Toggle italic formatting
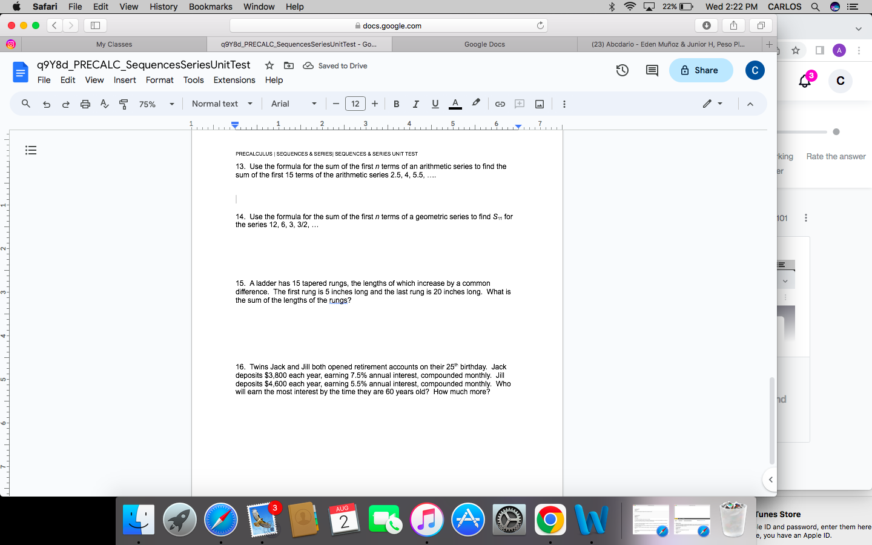This screenshot has width=872, height=545. [x=415, y=104]
